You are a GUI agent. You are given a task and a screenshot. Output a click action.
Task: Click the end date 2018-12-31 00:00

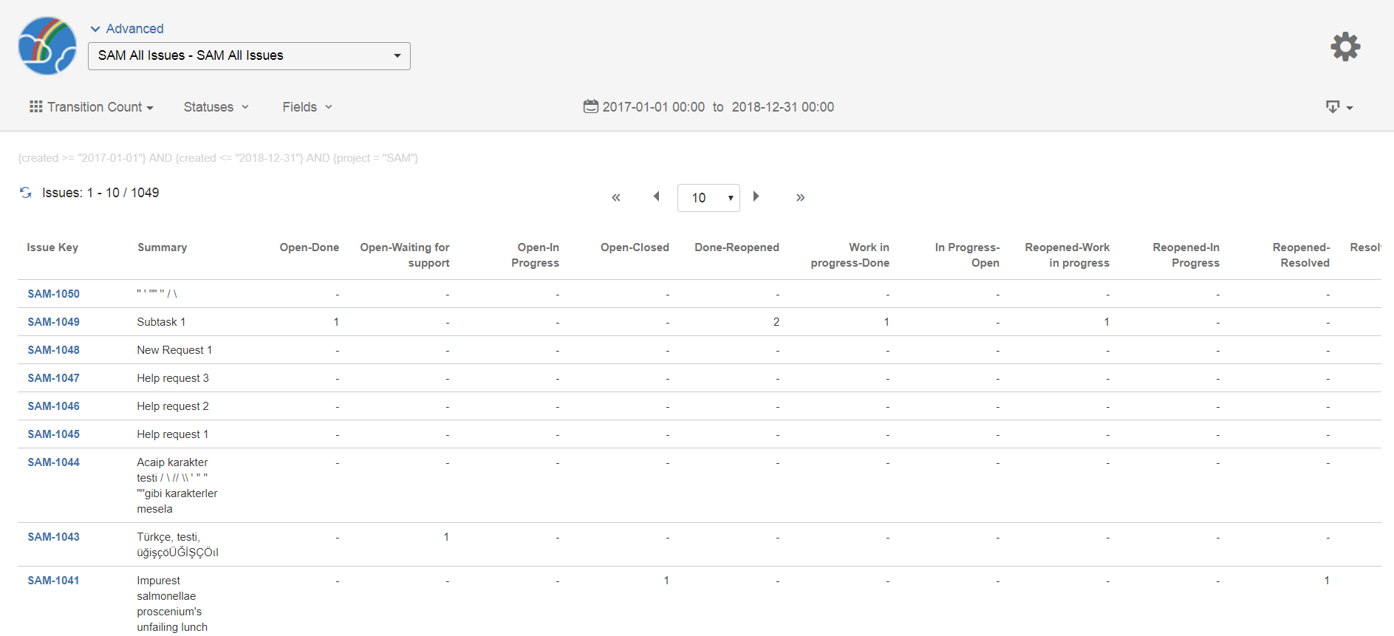pyautogui.click(x=782, y=107)
